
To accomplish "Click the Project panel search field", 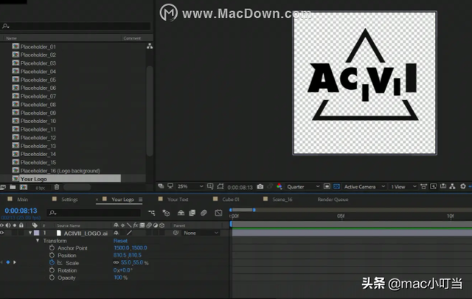I will point(75,26).
